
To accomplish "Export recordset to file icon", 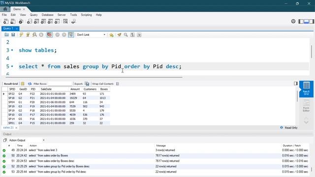I will 87,84.
